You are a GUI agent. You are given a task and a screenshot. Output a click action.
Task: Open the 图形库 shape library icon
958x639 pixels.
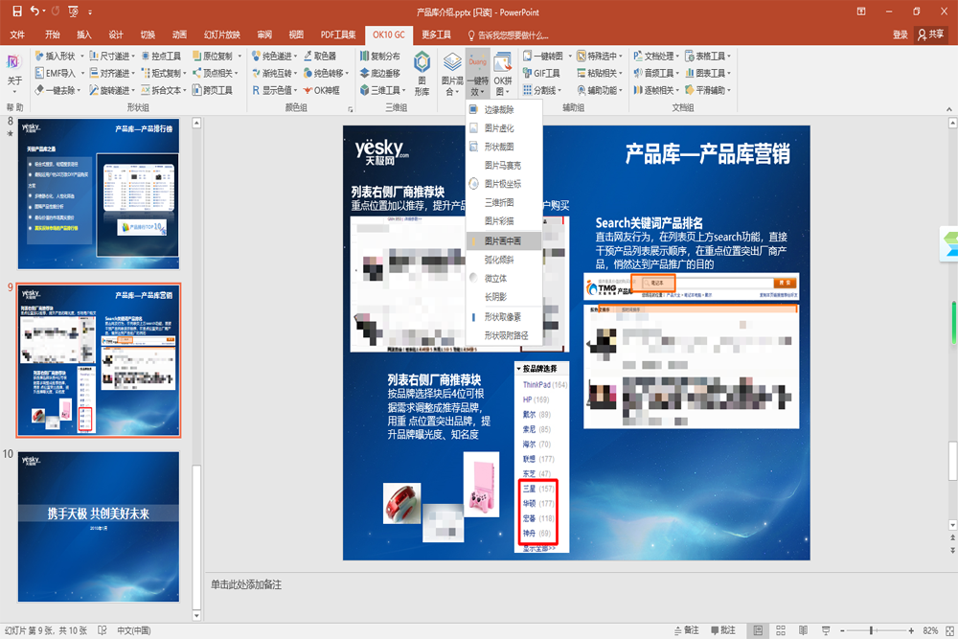[422, 72]
